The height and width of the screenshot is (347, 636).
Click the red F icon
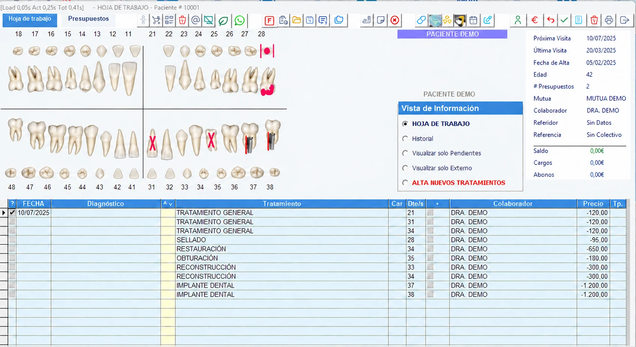click(269, 21)
